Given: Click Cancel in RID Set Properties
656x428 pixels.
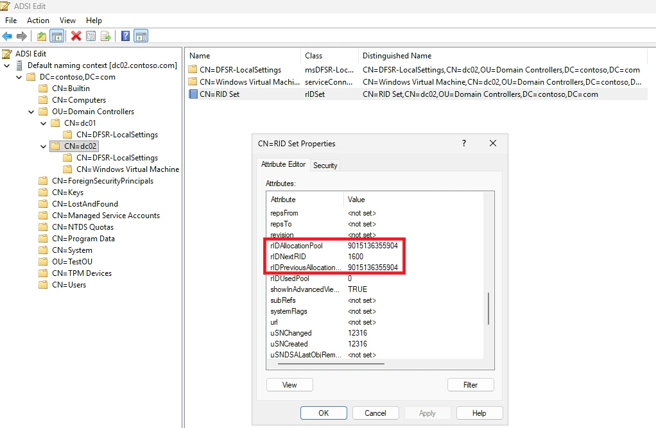Looking at the screenshot, I should click(375, 413).
